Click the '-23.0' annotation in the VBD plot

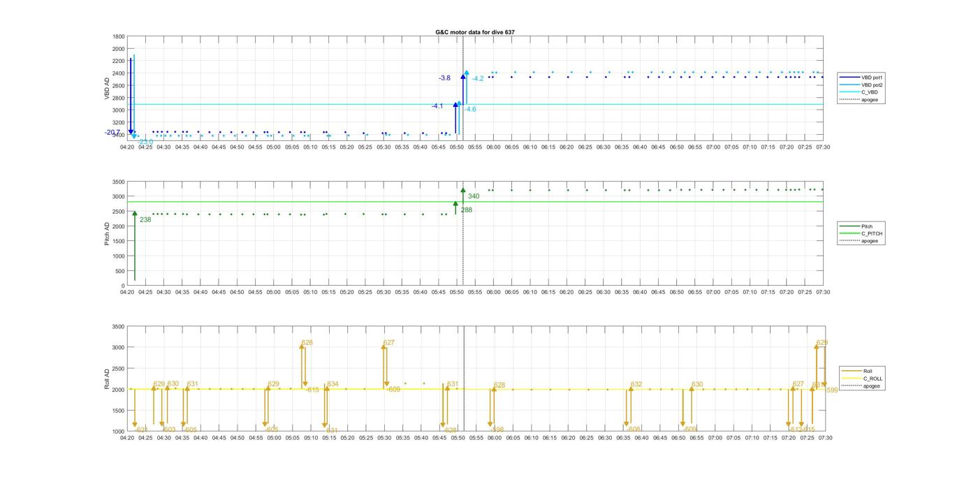pos(145,142)
